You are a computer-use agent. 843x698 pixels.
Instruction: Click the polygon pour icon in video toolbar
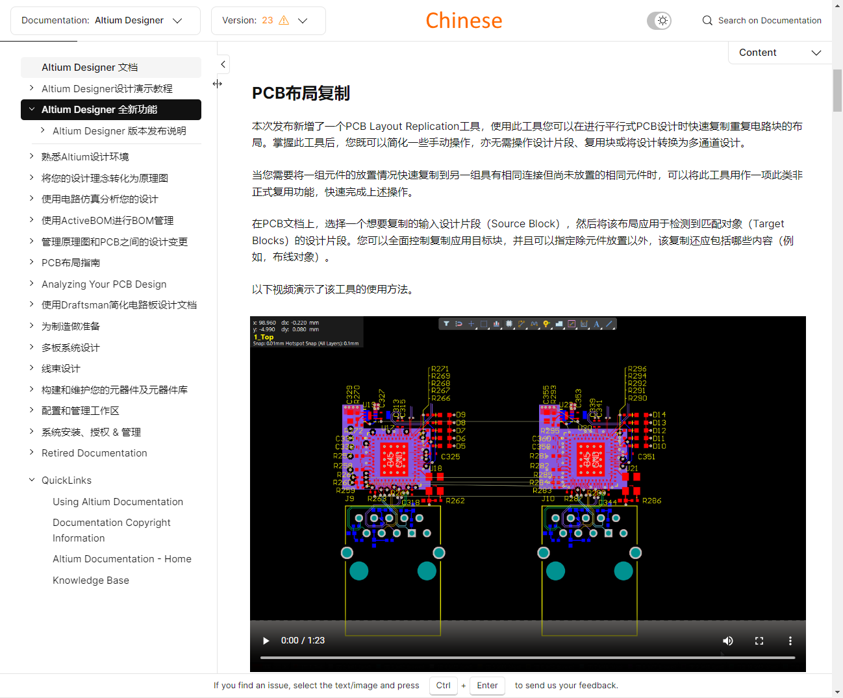tap(559, 324)
